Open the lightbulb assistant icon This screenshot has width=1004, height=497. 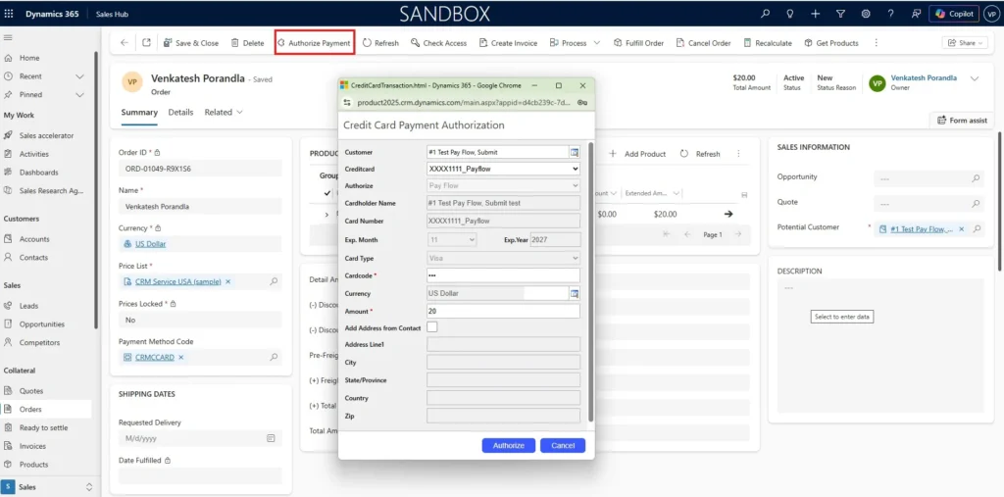790,14
